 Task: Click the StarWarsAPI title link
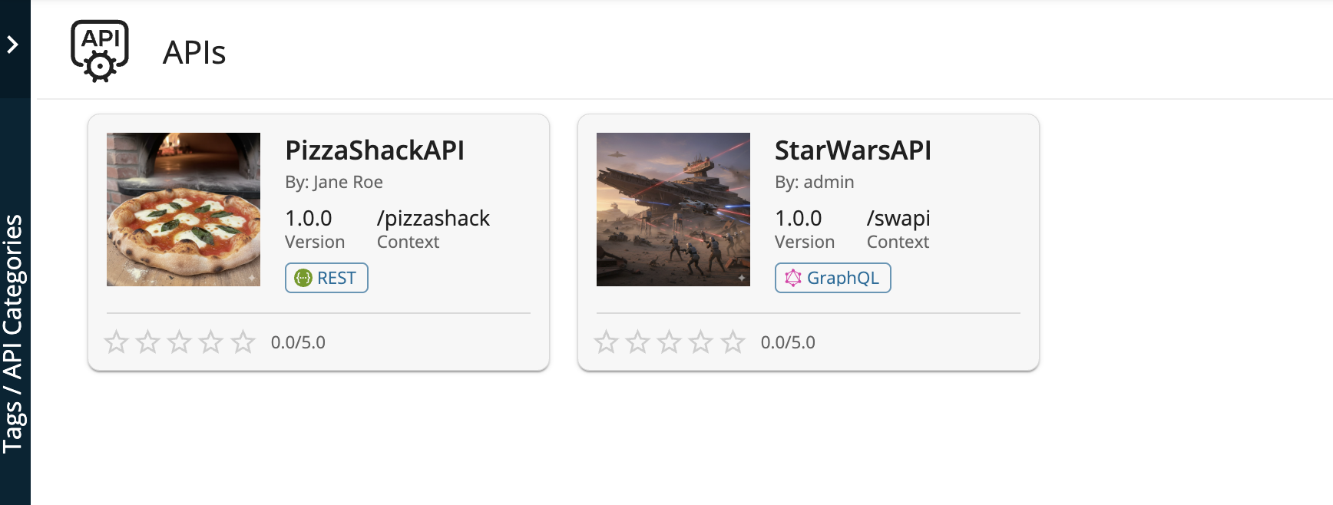(x=852, y=150)
